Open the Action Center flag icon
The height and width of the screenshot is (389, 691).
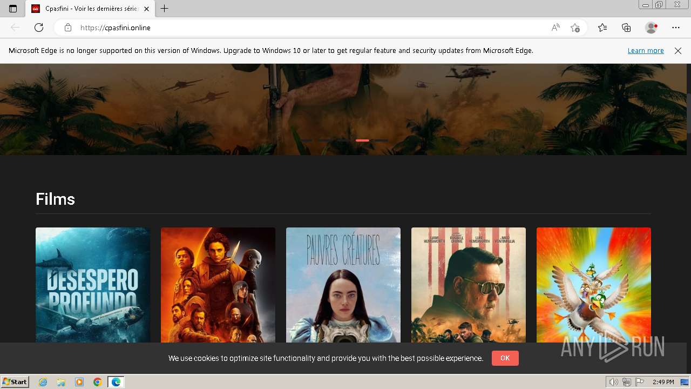(x=640, y=382)
